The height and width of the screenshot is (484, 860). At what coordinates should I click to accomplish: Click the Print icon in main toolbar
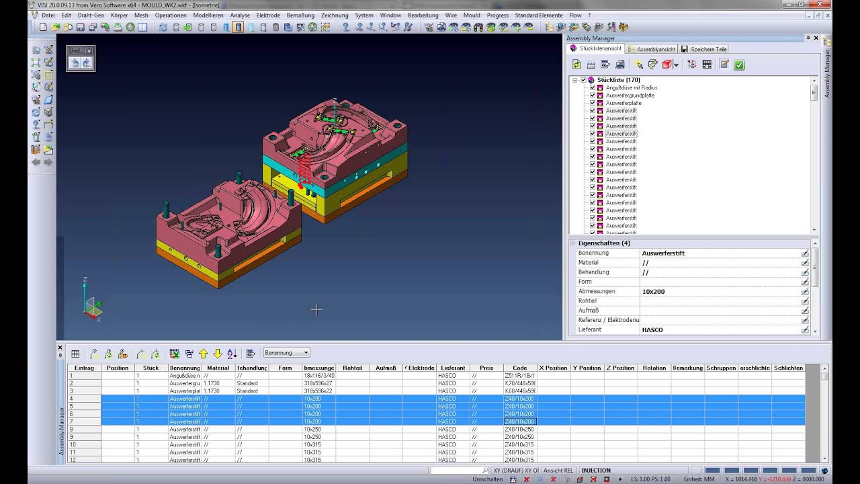tap(118, 28)
